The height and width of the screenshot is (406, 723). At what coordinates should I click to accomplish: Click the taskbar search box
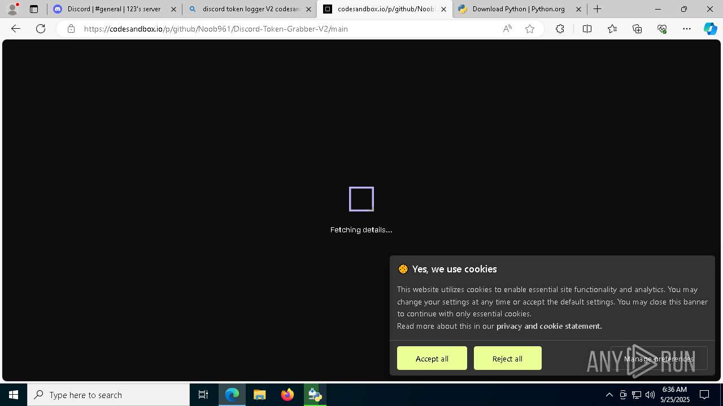(108, 395)
